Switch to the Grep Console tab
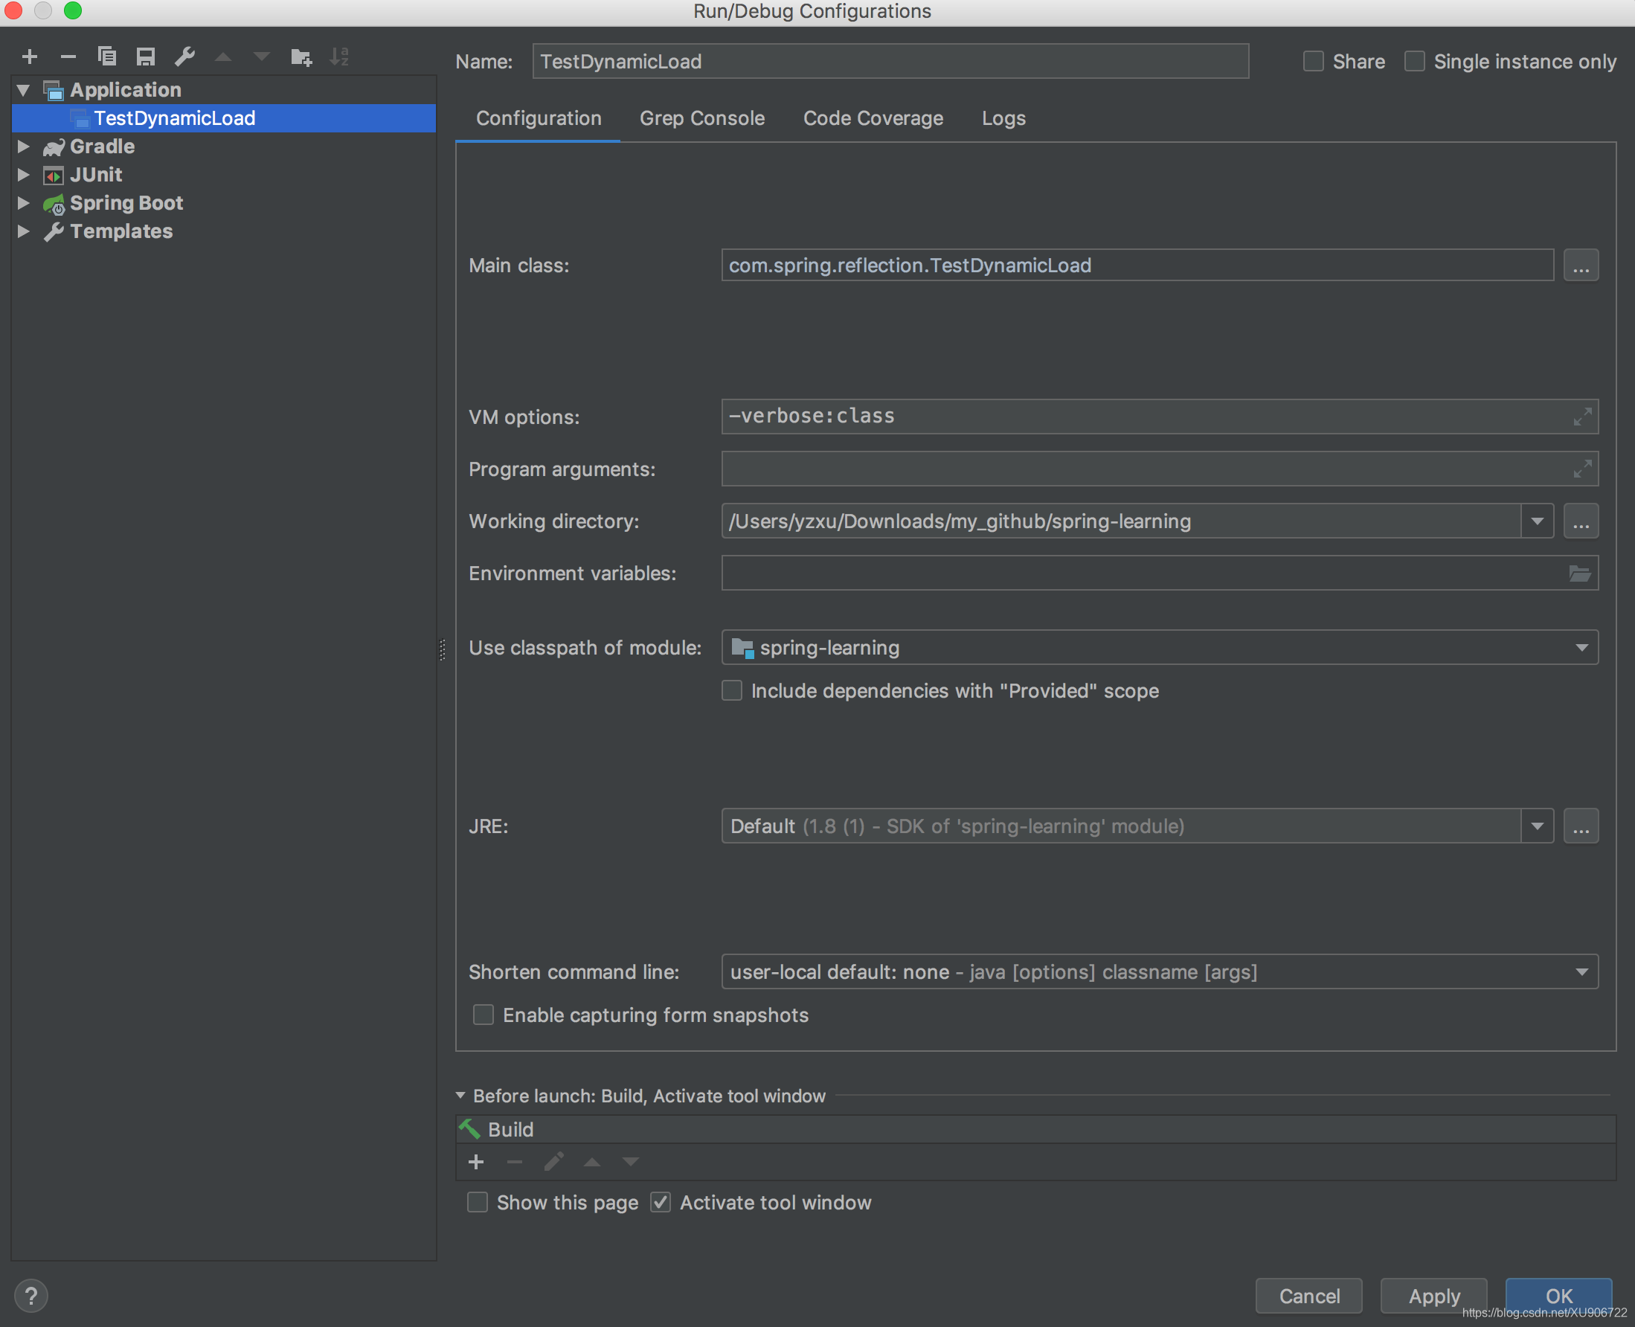Image resolution: width=1635 pixels, height=1327 pixels. pos(701,118)
